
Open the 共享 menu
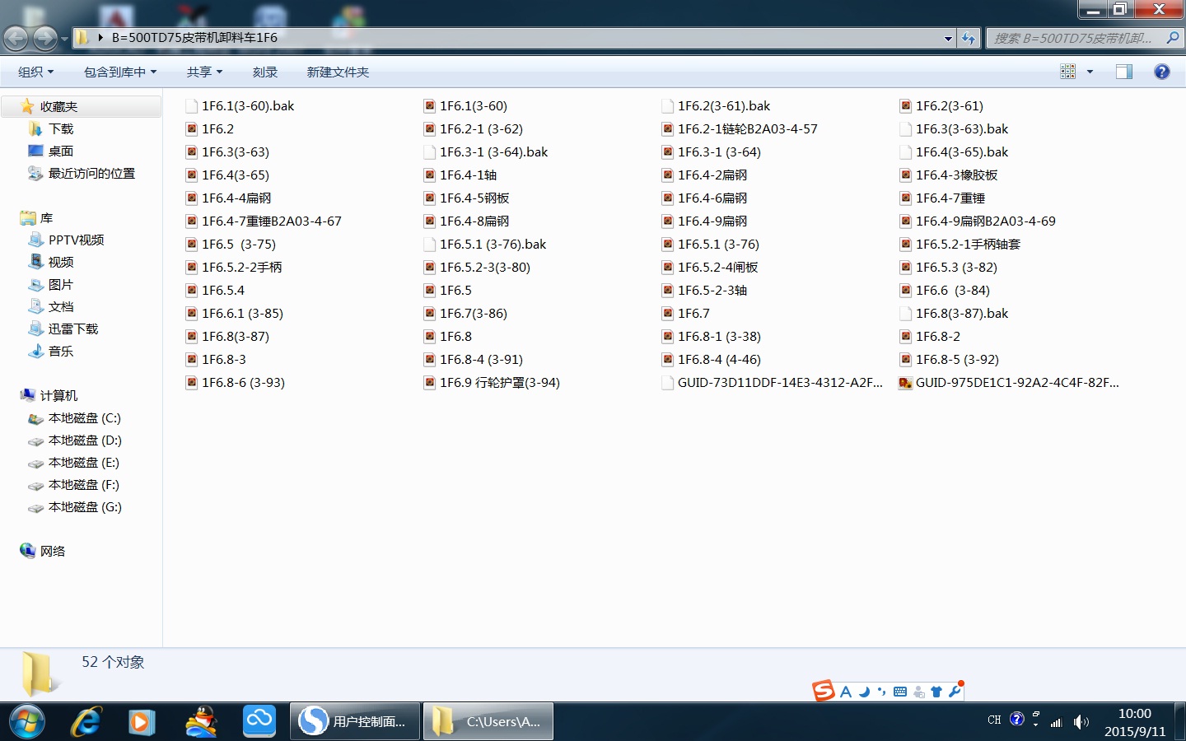click(x=204, y=72)
